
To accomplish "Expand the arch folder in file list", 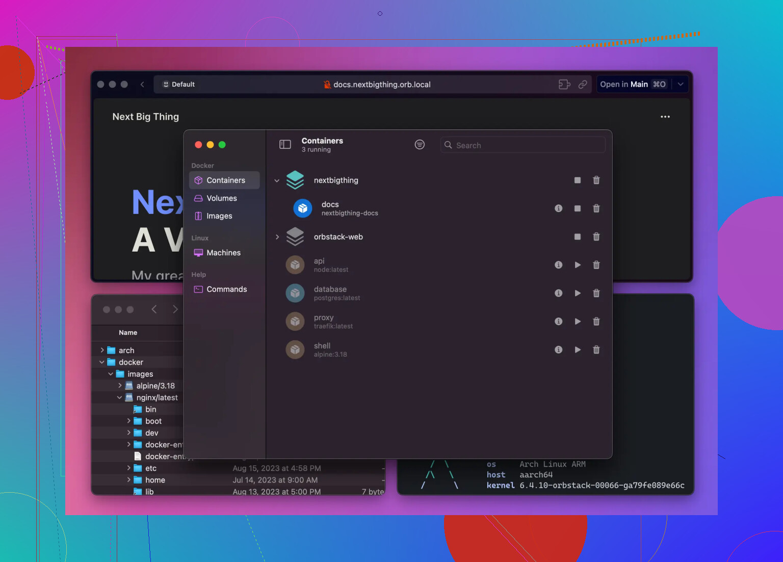I will tap(102, 350).
